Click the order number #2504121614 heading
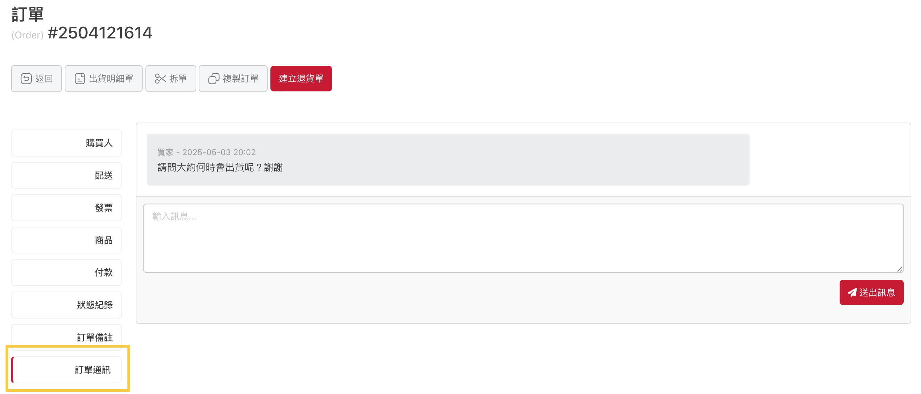 click(100, 33)
